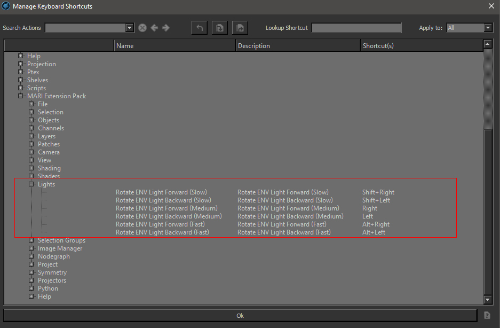The width and height of the screenshot is (500, 328).
Task: Click the scrollbar down arrow
Action: click(487, 300)
